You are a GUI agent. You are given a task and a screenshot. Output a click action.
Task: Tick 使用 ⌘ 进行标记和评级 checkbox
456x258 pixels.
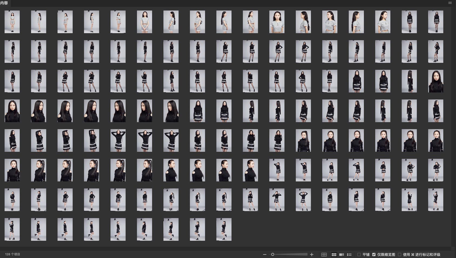(x=400, y=254)
